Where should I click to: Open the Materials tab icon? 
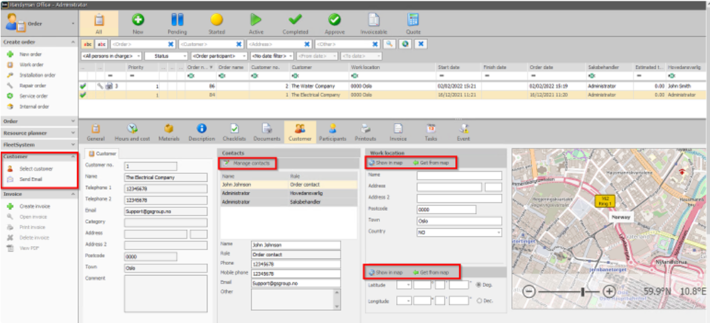tap(169, 128)
